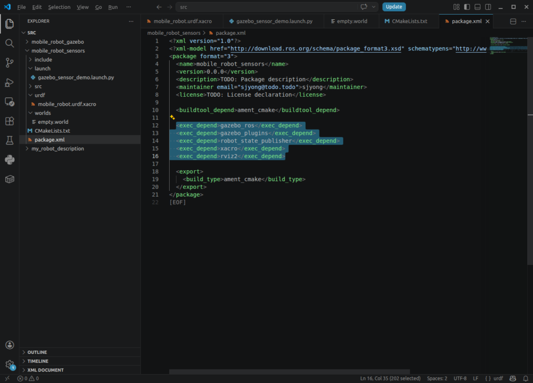Open the Run menu

pos(113,7)
